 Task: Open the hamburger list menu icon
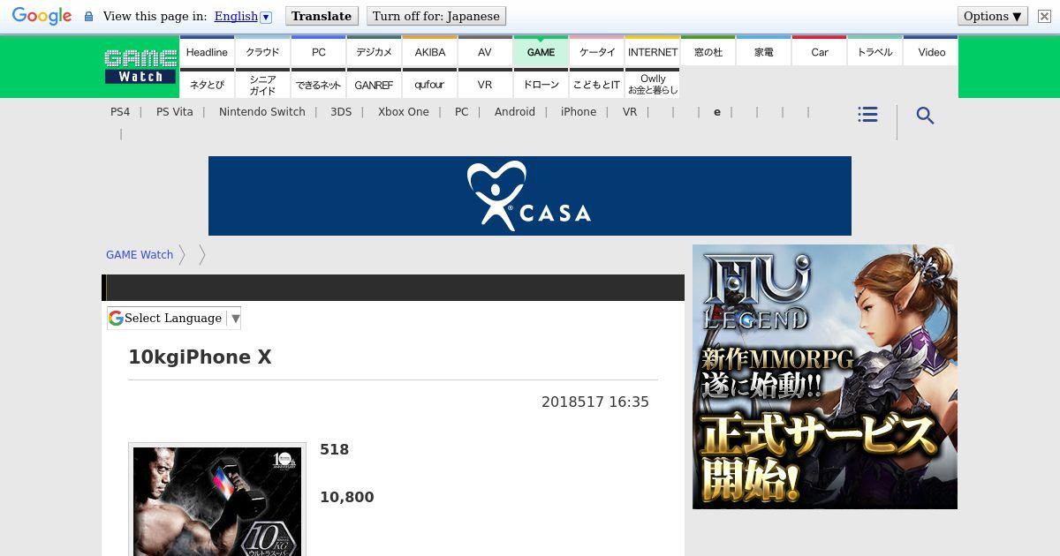pyautogui.click(x=867, y=115)
